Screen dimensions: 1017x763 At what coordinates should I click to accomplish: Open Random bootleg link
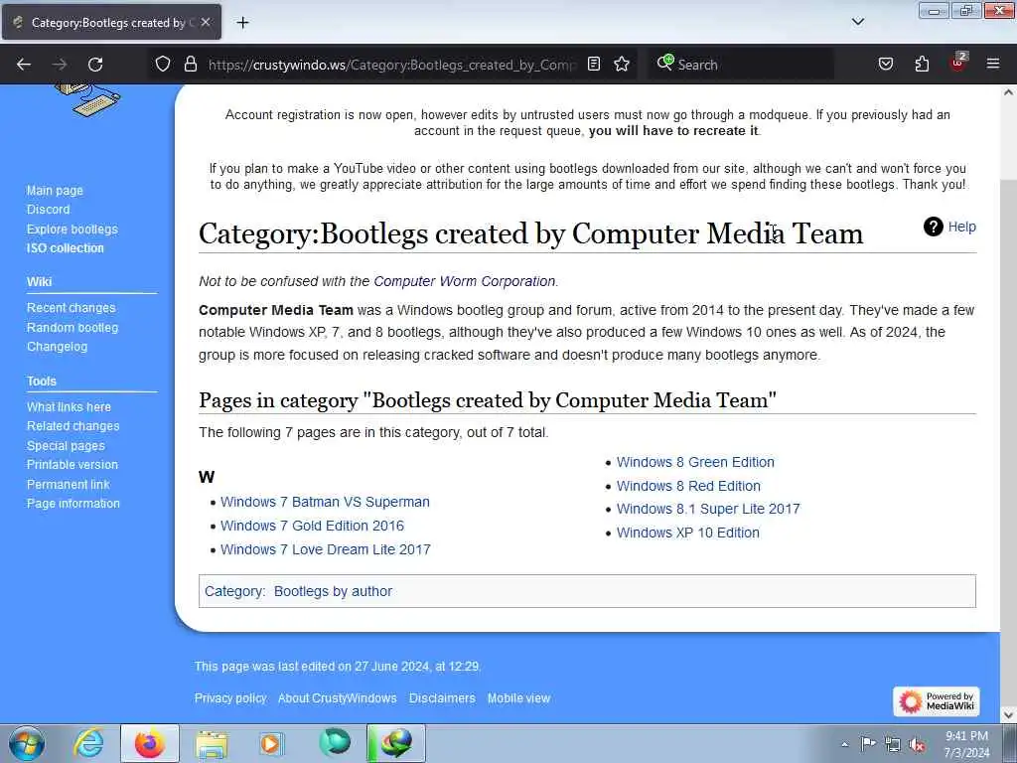(72, 328)
